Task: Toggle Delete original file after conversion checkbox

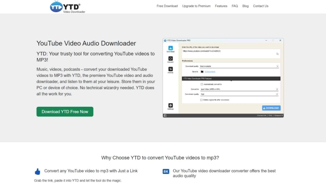Action: [202, 100]
